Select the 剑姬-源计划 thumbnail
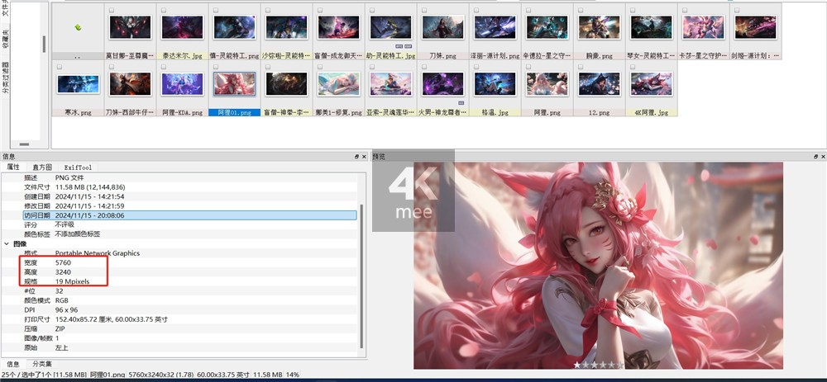The width and height of the screenshot is (827, 382). coord(756,27)
